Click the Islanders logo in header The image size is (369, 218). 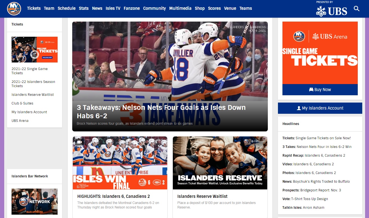point(14,8)
